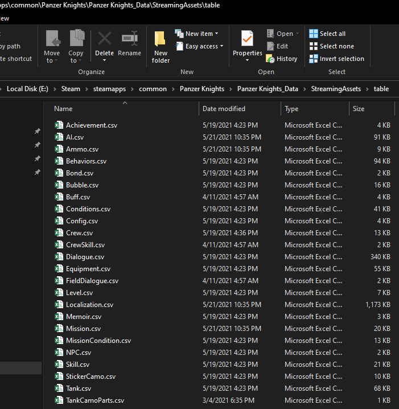This screenshot has height=409, width=399.
Task: Go to steamapps breadcrumb
Action: pyautogui.click(x=109, y=89)
